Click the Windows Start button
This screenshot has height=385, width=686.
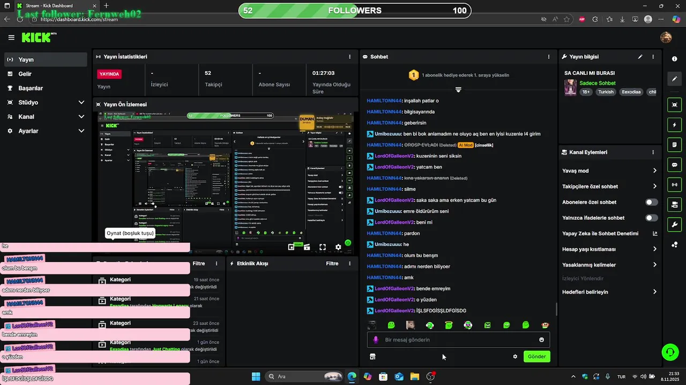[x=256, y=376]
